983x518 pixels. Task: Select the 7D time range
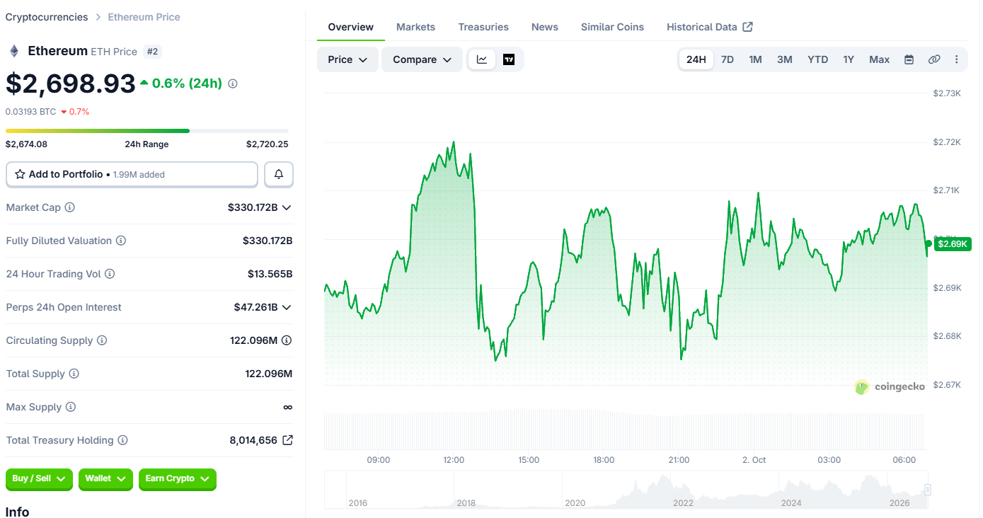pos(728,59)
